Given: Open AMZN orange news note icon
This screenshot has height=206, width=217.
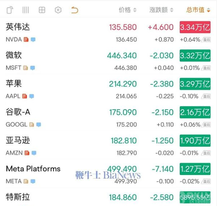Looking at the screenshot, I should coord(27,153).
